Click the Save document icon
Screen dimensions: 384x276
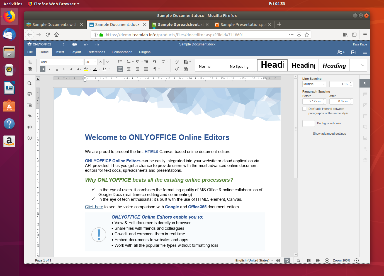pos(64,44)
